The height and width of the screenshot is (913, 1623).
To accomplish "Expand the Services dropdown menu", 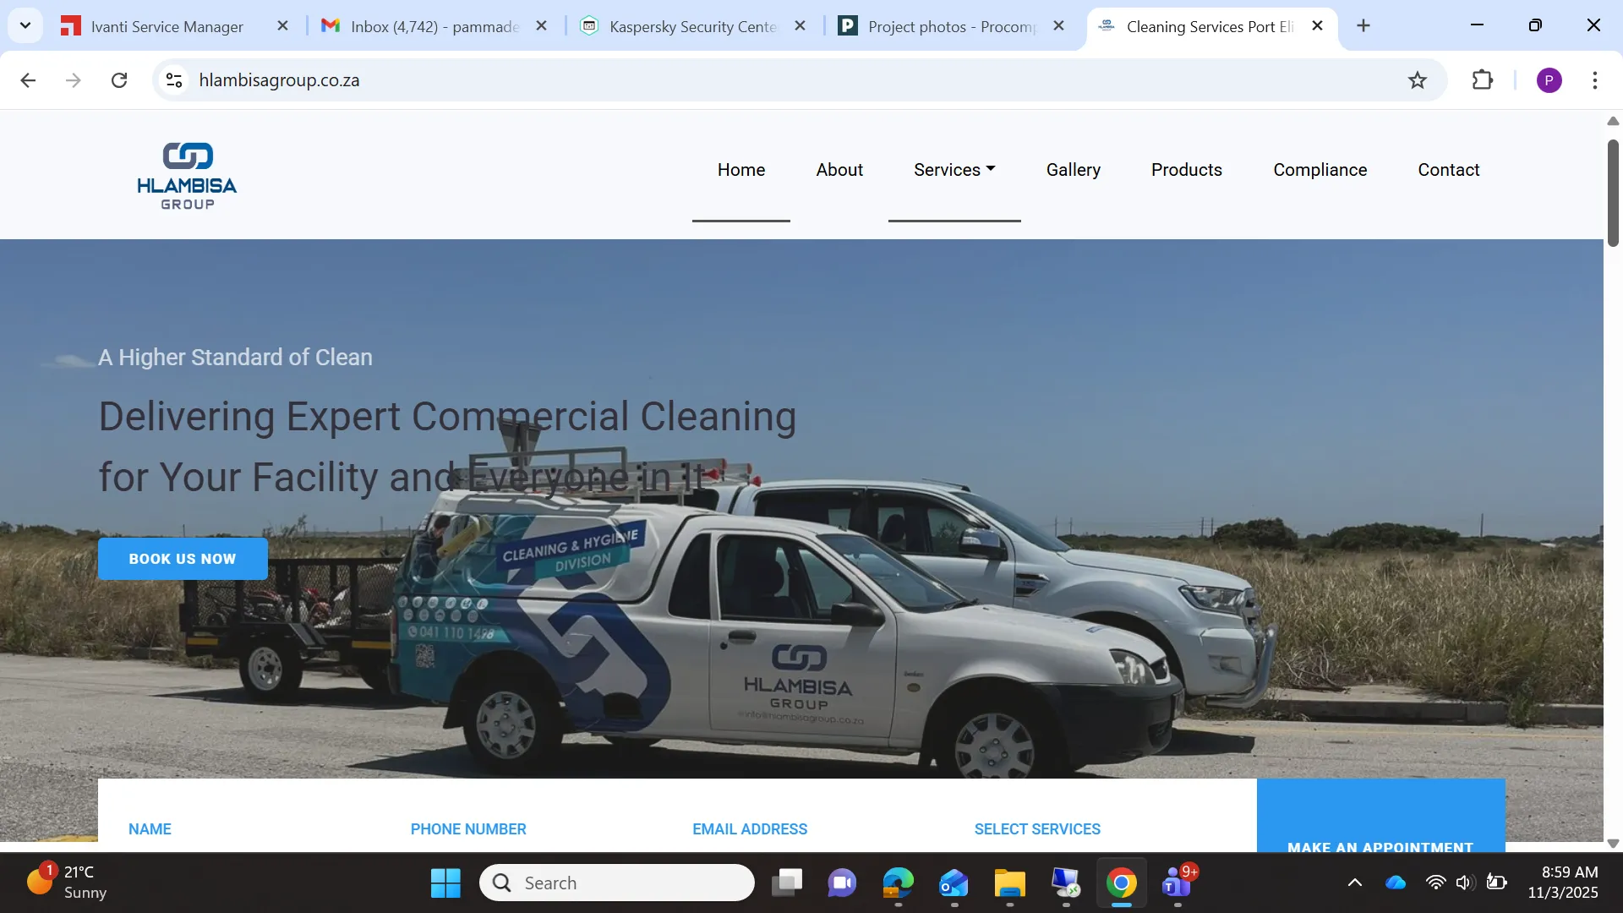I will click(x=954, y=170).
